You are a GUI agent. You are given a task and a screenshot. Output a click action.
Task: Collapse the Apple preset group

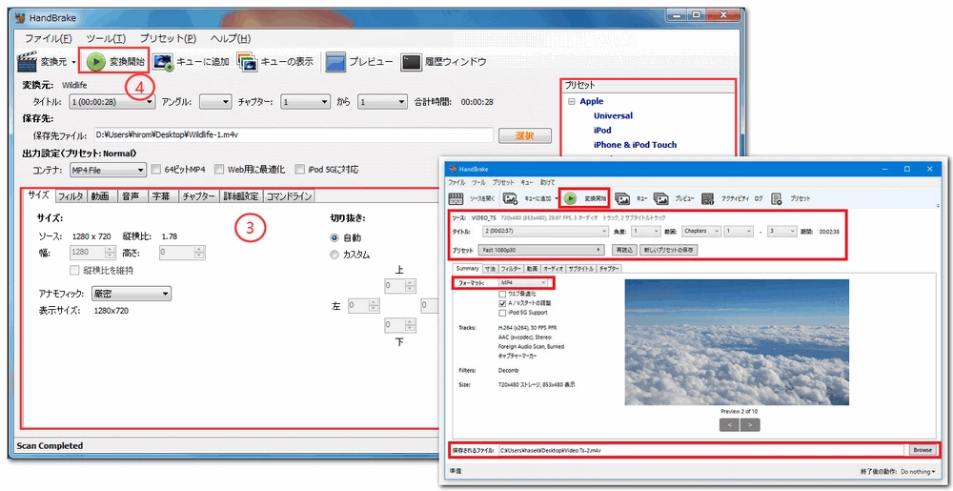(x=571, y=101)
